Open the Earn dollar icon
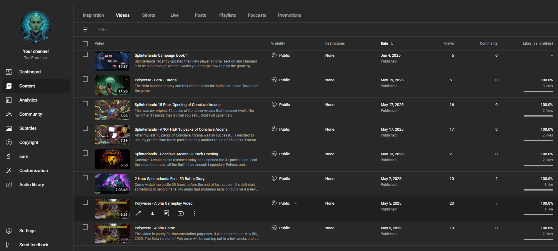The width and height of the screenshot is (558, 251). click(9, 156)
